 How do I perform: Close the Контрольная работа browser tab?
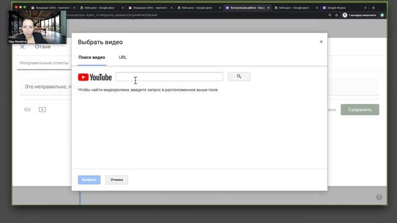(269, 8)
